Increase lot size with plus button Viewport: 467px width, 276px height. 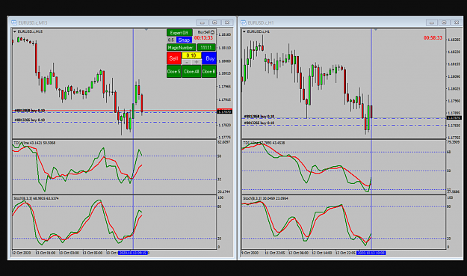tap(197, 62)
